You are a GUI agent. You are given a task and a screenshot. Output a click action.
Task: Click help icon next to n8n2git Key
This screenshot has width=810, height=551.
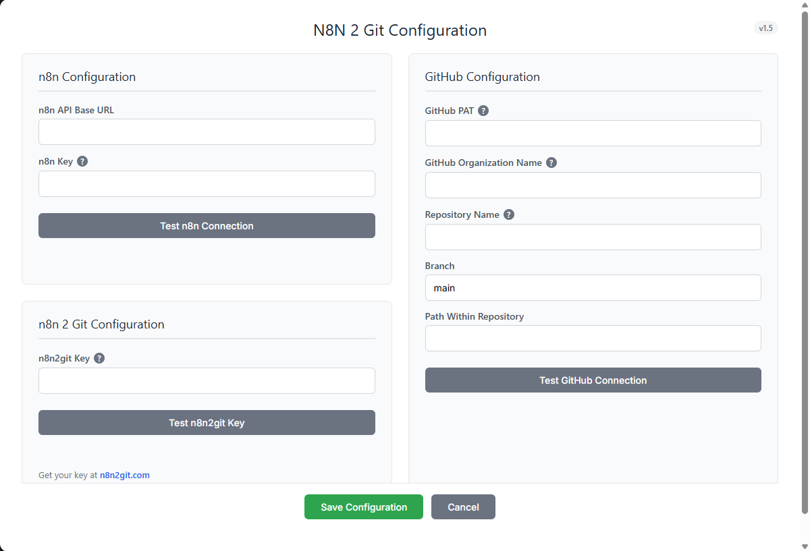coord(99,358)
